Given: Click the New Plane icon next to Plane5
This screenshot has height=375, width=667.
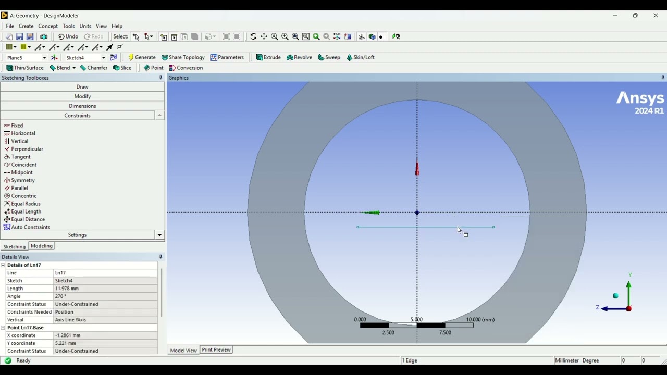Looking at the screenshot, I should point(54,58).
